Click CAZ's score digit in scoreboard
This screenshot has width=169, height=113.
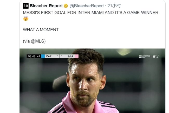(x=58, y=56)
